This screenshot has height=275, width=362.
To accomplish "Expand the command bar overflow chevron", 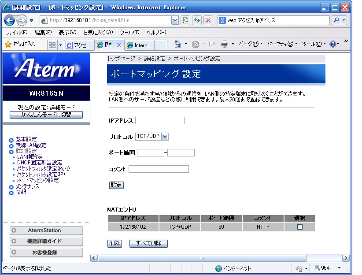I will point(346,41).
